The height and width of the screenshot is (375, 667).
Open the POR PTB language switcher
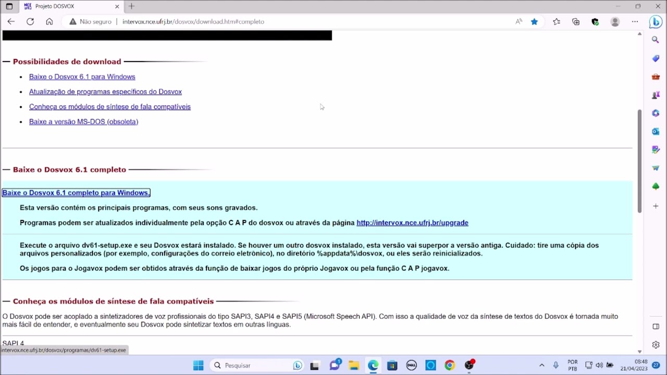[573, 366]
